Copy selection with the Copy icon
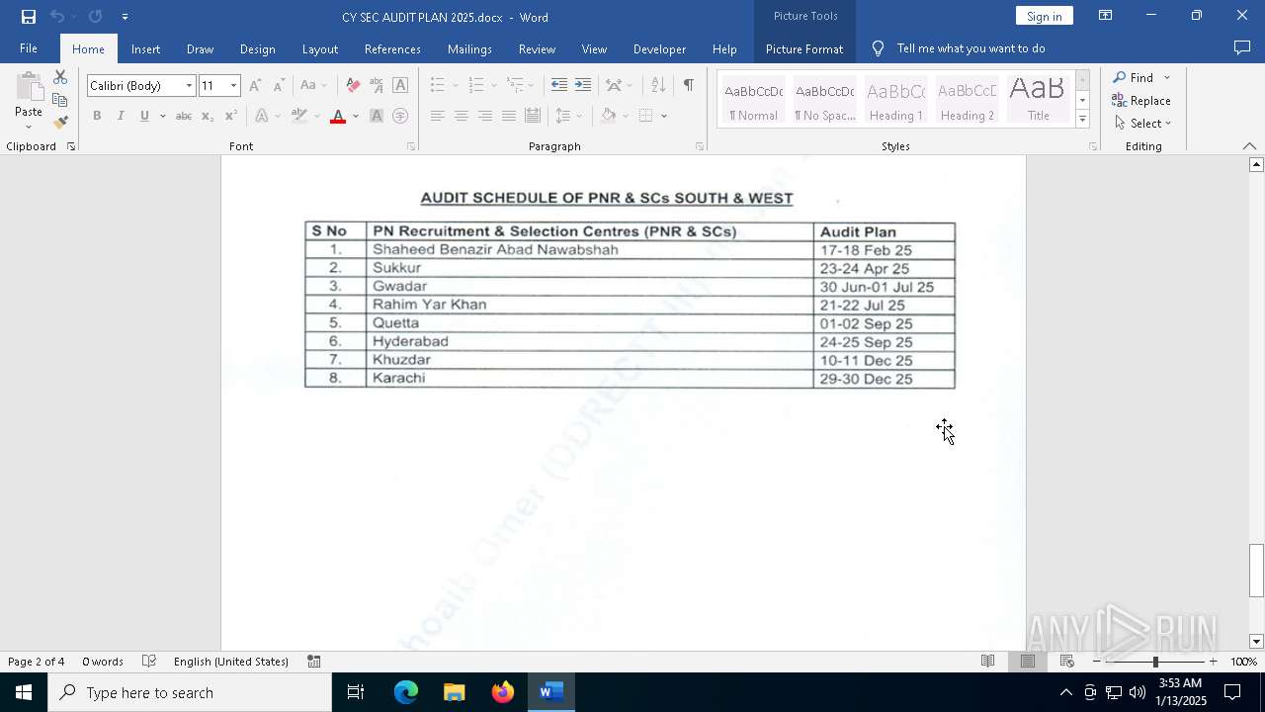This screenshot has height=712, width=1265. [x=60, y=100]
